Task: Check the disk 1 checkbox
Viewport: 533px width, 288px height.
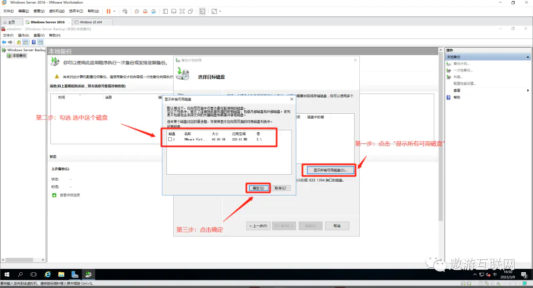Action: pos(170,139)
